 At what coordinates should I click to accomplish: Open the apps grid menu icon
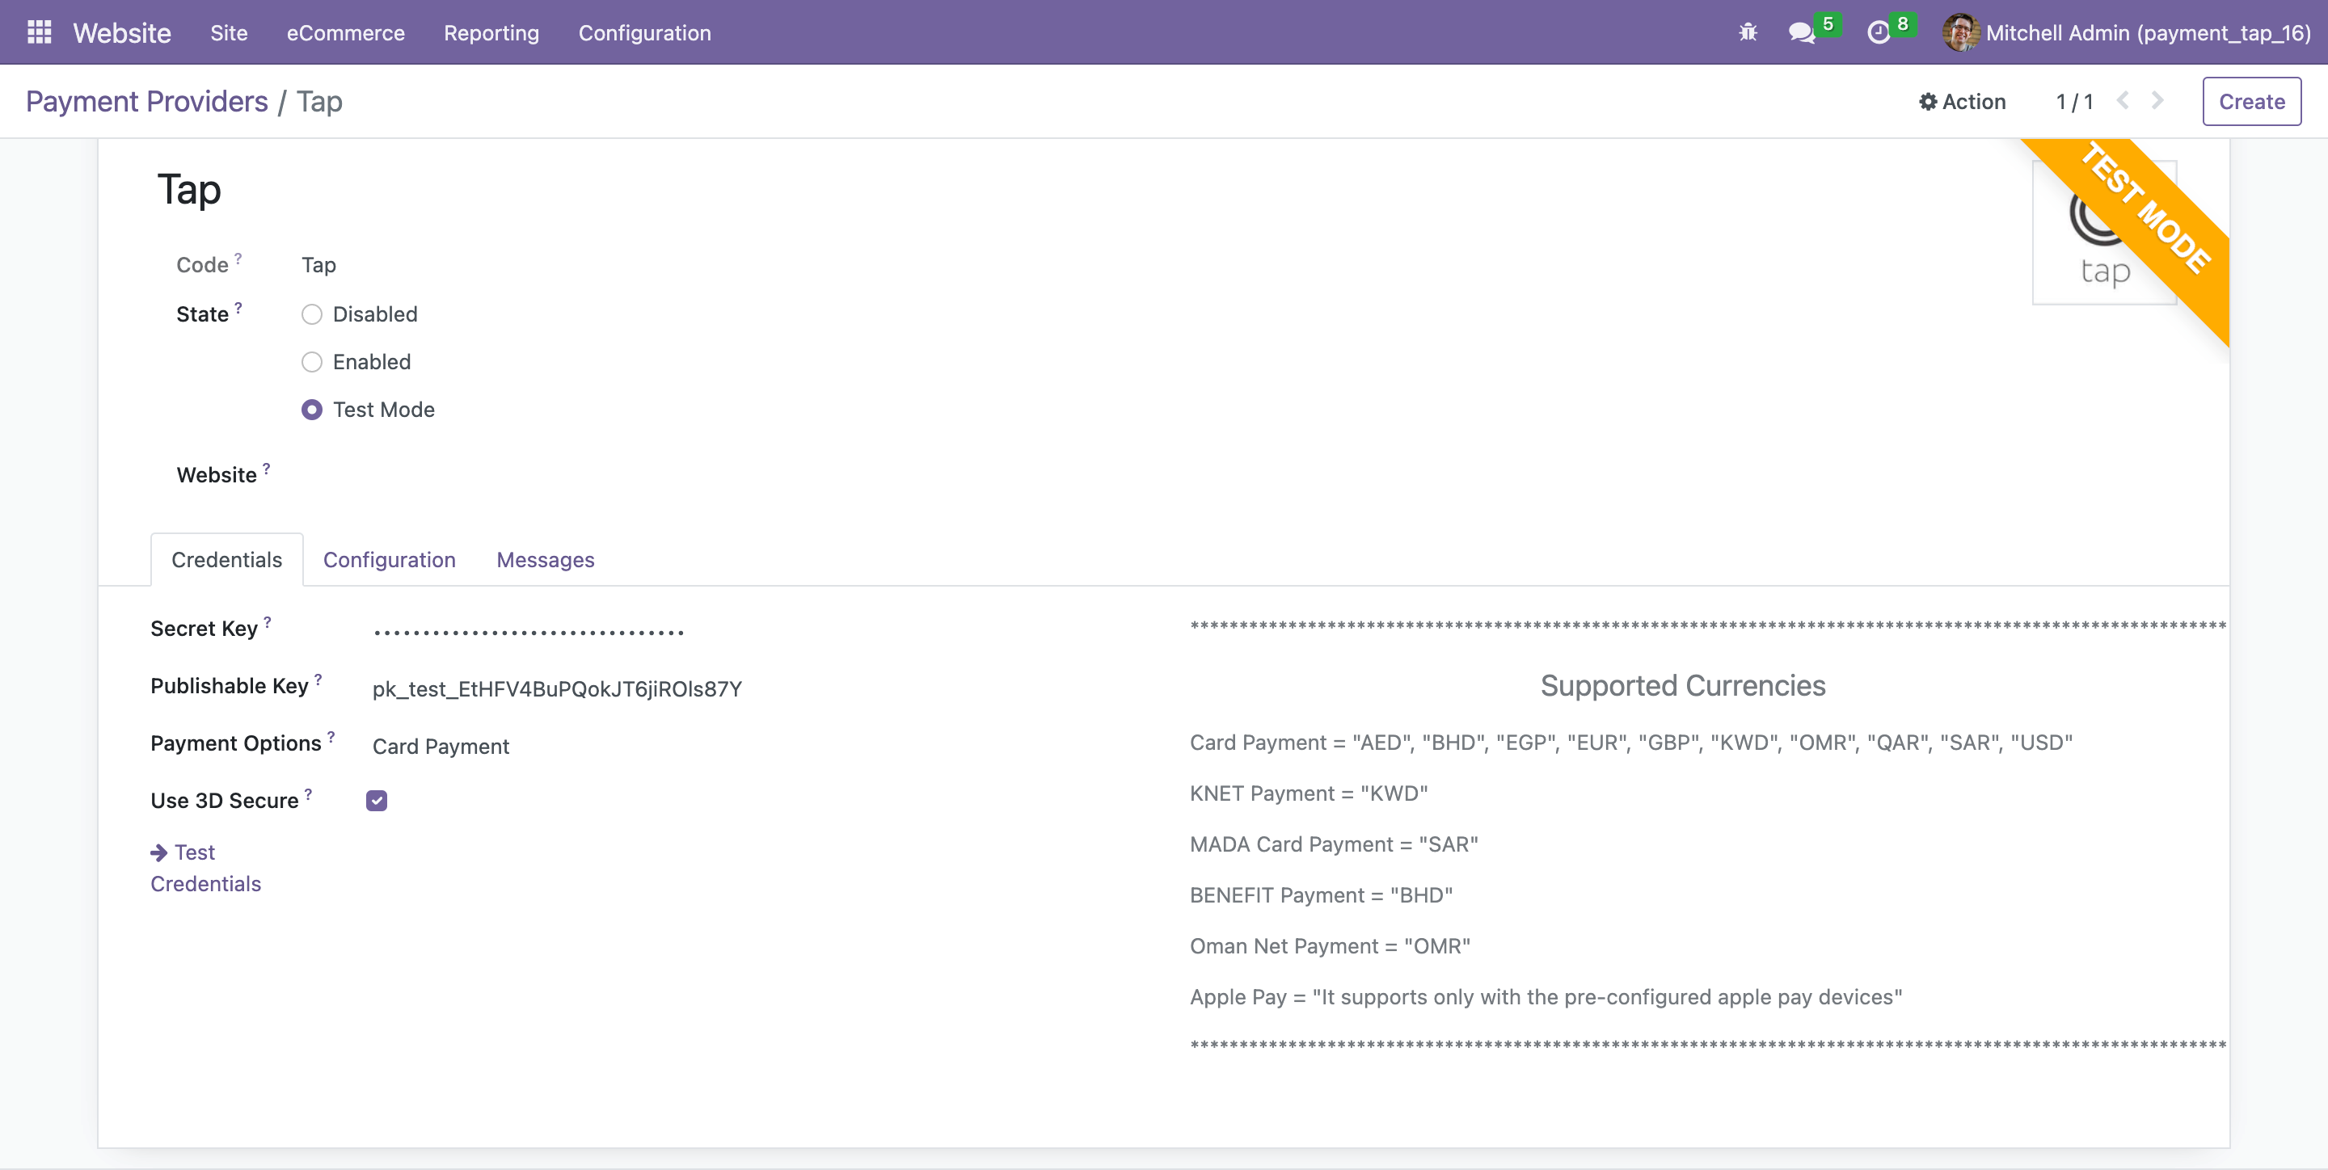point(39,32)
